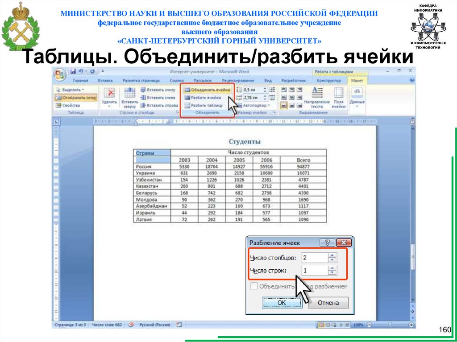
Task: Align cell text top right
Action: [x=299, y=90]
